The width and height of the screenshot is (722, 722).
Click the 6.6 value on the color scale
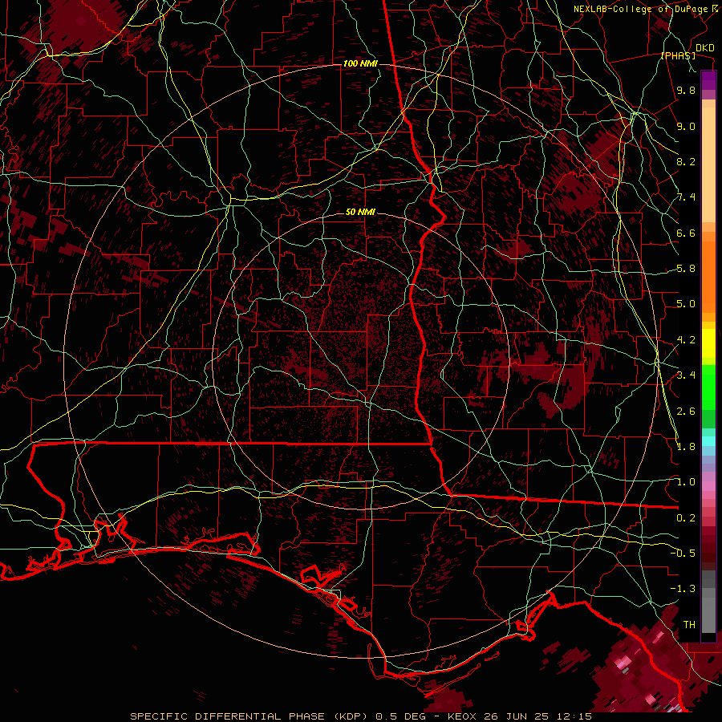coord(686,233)
